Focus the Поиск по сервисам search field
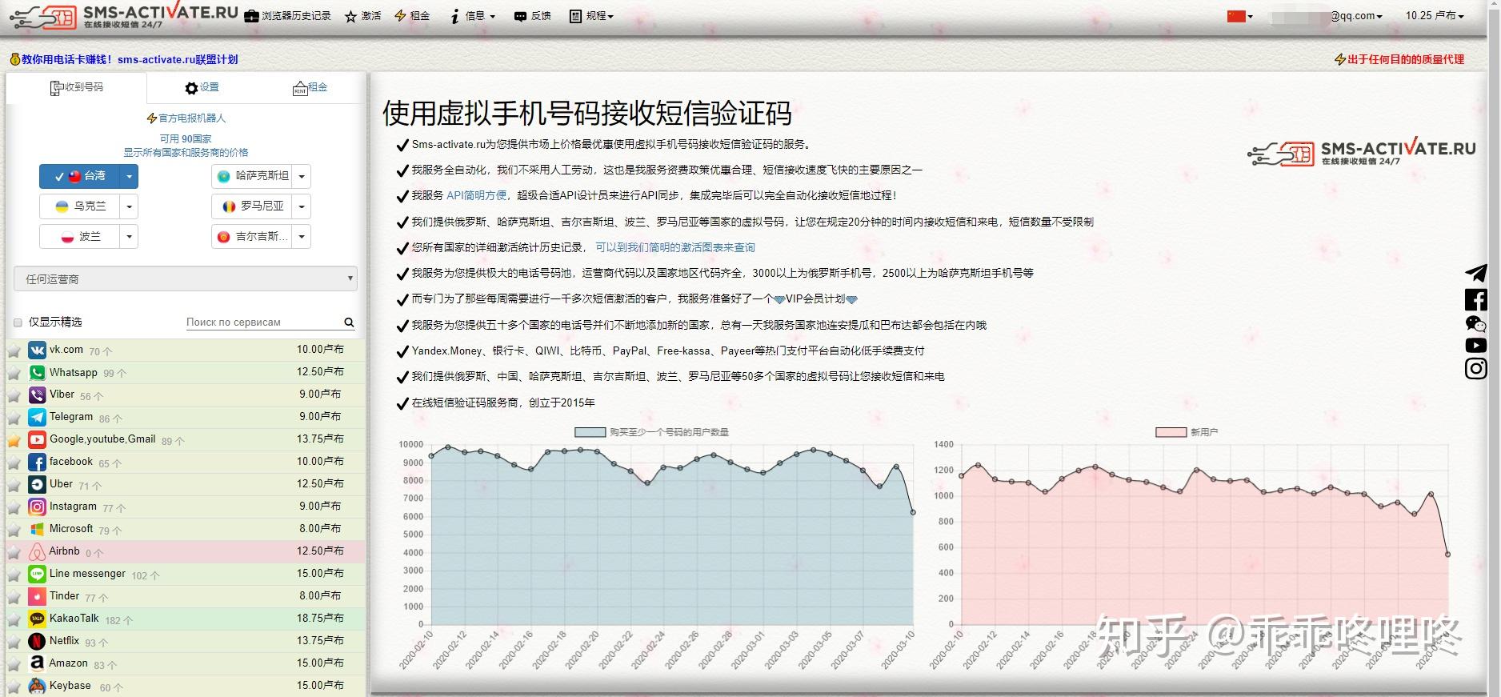1501x697 pixels. (263, 322)
